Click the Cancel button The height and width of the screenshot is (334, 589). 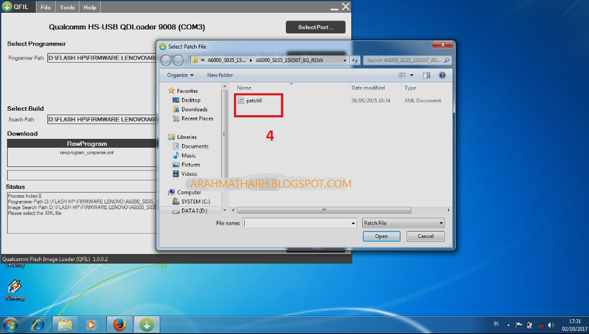click(425, 236)
